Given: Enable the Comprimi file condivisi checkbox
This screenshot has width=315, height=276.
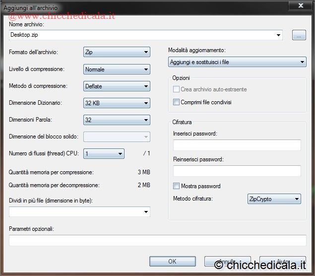Looking at the screenshot, I should (x=176, y=102).
